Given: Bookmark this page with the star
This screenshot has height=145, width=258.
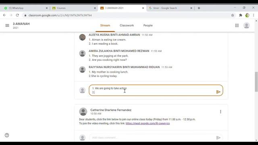Looking at the screenshot, I should 233,15.
